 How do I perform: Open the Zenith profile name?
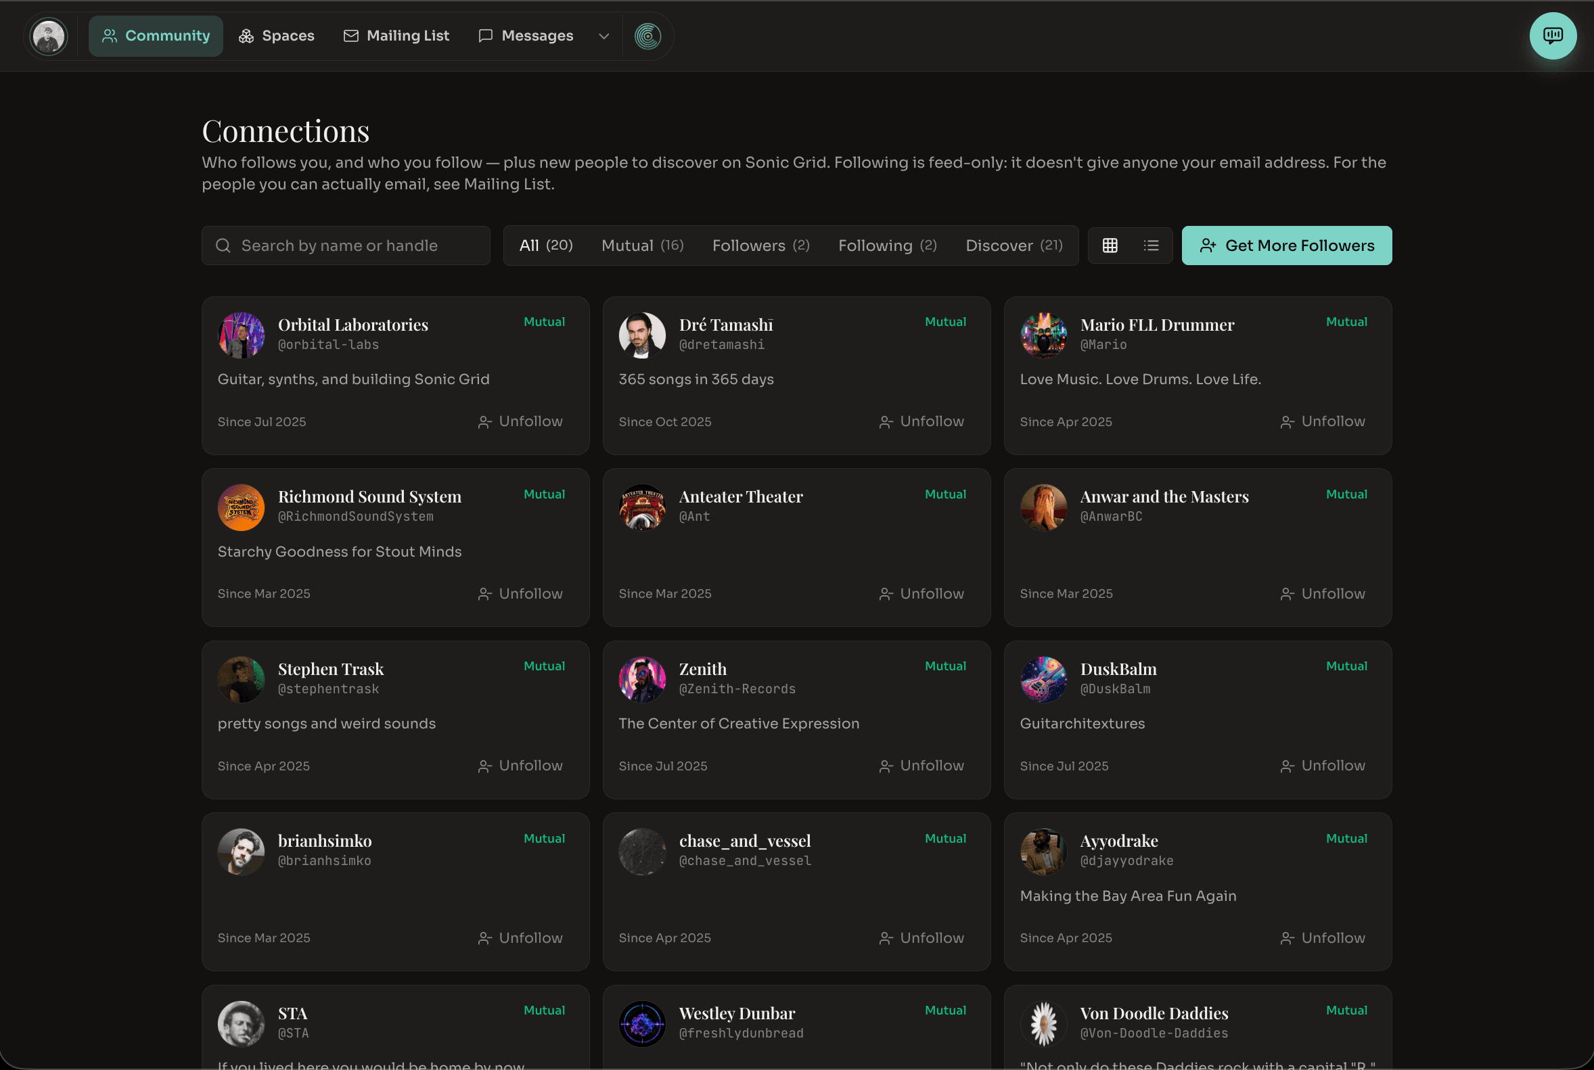[702, 669]
